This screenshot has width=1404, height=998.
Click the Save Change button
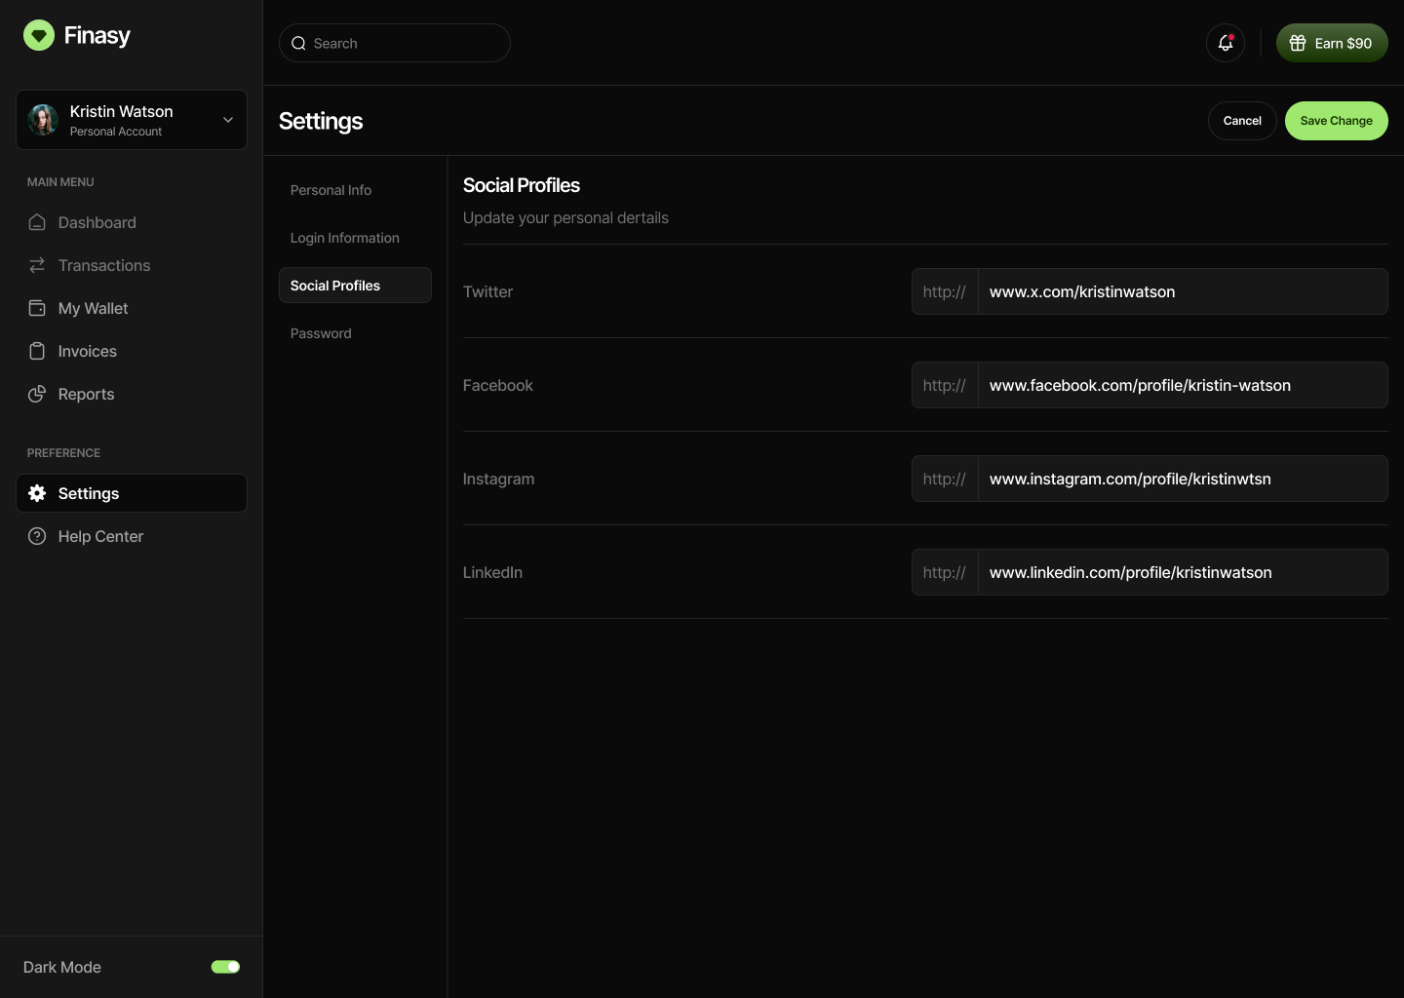(x=1336, y=121)
